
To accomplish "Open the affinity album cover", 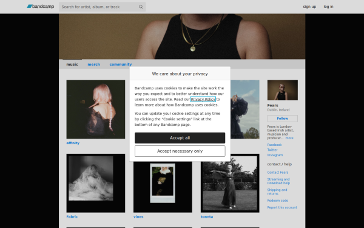I will (x=96, y=109).
